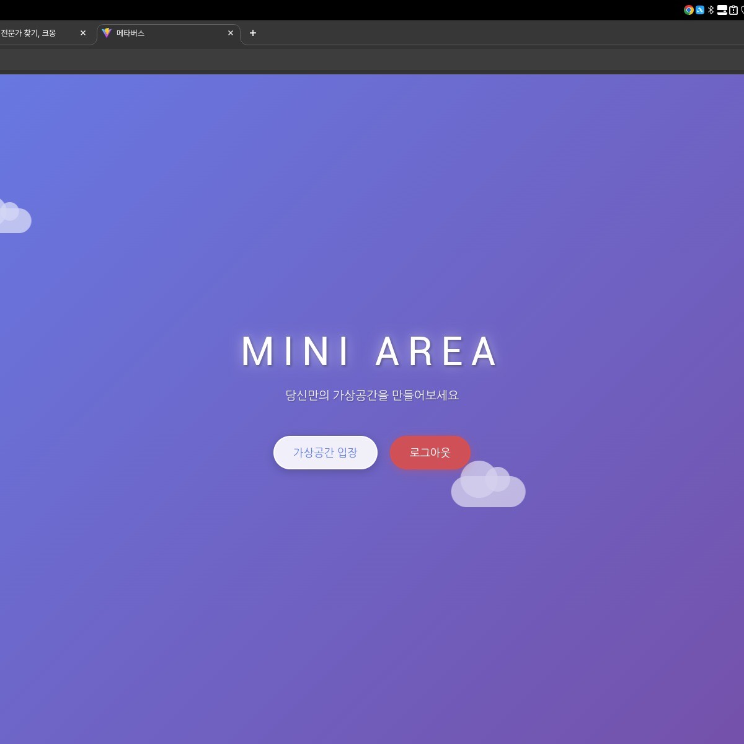Close the 전문가 찾기, 크몽 tab
744x744 pixels.
(x=83, y=33)
